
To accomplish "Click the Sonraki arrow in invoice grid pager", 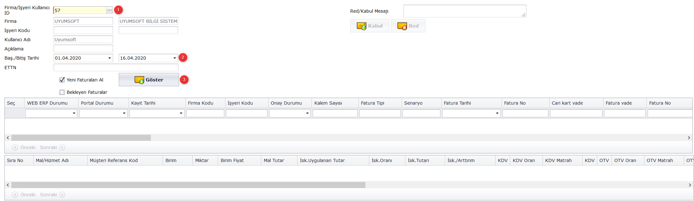I will [62, 147].
